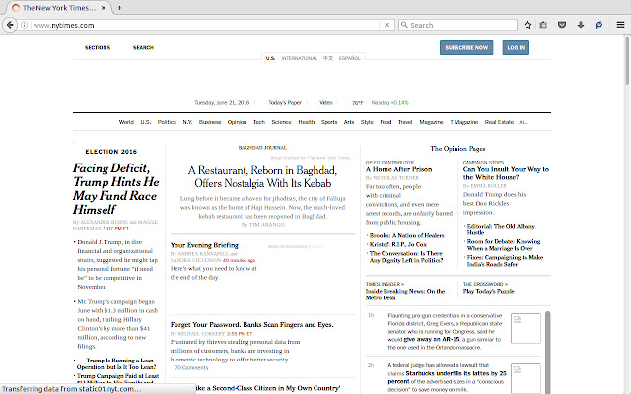Open A Restaurant, Reborn in Baghdad article
The image size is (631, 394).
click(x=263, y=177)
